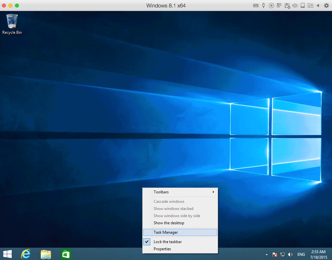Click the USB devices icon in VM toolbar
332x260 pixels.
tap(263, 6)
